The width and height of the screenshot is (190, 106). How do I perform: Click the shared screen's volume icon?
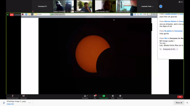click(x=141, y=14)
